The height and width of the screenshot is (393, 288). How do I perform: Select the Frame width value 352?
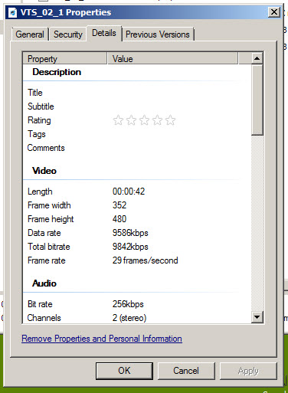click(x=119, y=205)
